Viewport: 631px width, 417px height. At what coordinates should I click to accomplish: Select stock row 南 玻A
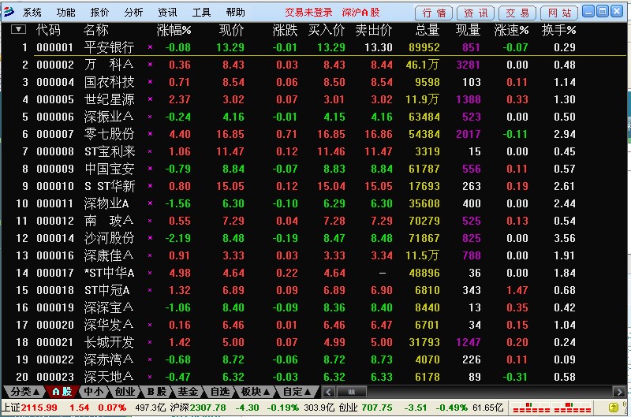[314, 221]
